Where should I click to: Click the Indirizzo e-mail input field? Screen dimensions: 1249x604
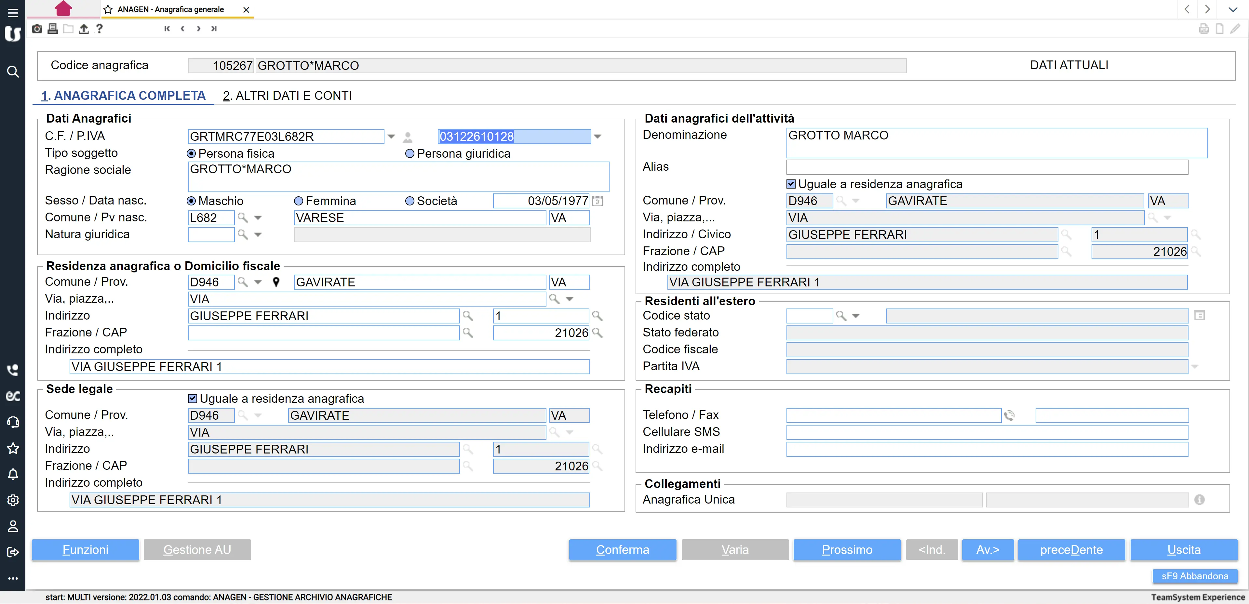pyautogui.click(x=987, y=449)
